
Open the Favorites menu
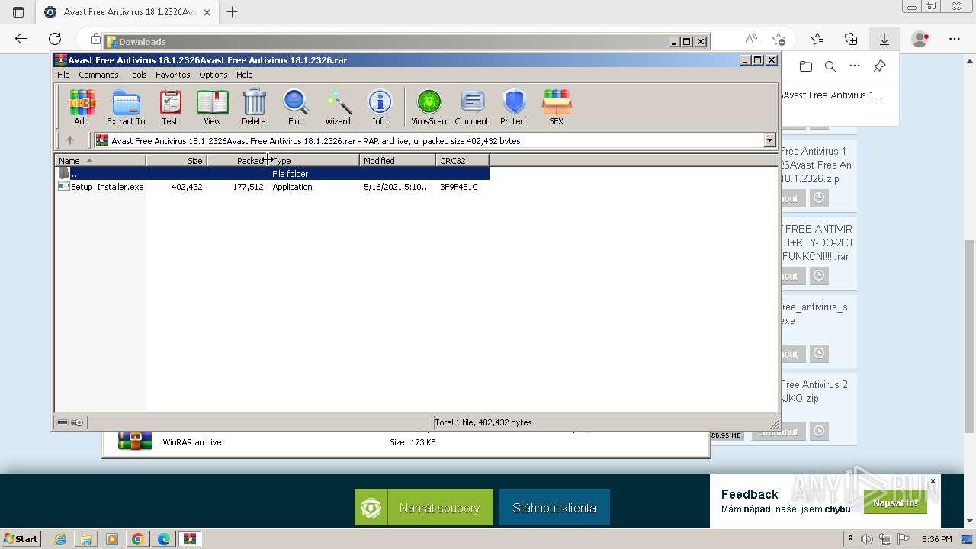point(173,75)
